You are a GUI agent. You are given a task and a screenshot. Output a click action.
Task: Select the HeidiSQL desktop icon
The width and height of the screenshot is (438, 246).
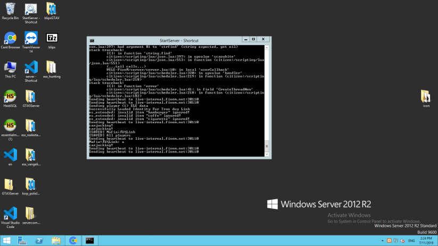[x=10, y=99]
